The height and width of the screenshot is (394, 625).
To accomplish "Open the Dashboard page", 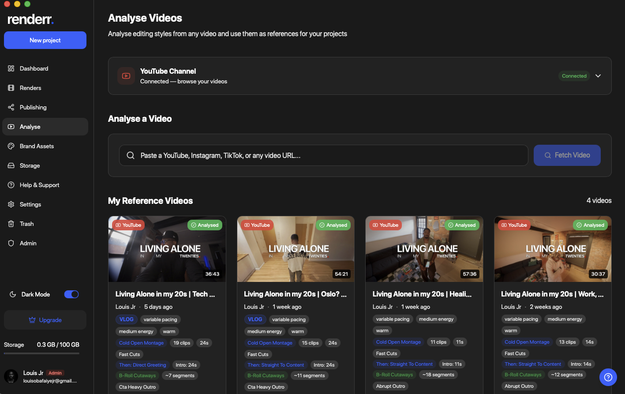I will pyautogui.click(x=45, y=68).
